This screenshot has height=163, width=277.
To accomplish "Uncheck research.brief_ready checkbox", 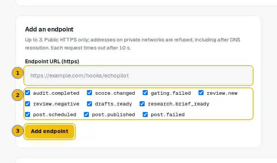I will pyautogui.click(x=142, y=104).
